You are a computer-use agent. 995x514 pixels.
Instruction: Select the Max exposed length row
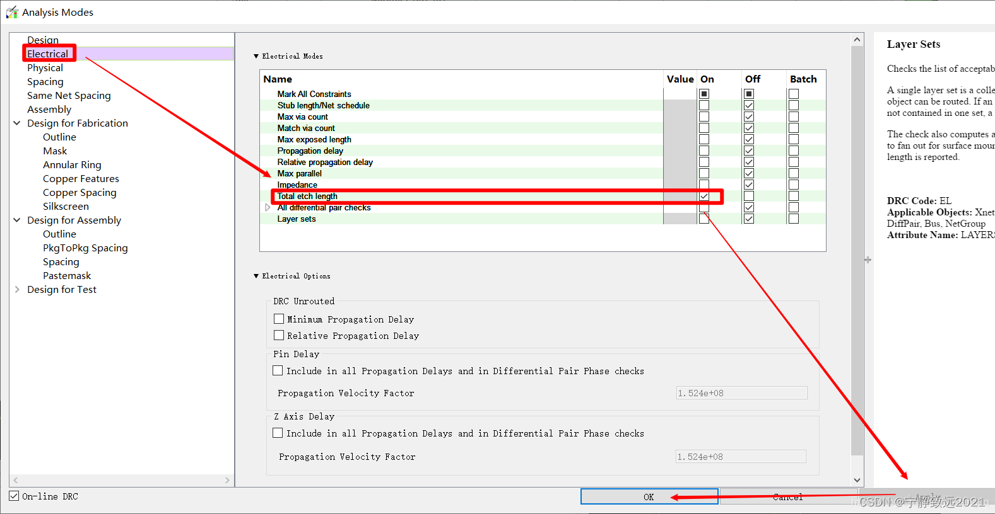[314, 139]
